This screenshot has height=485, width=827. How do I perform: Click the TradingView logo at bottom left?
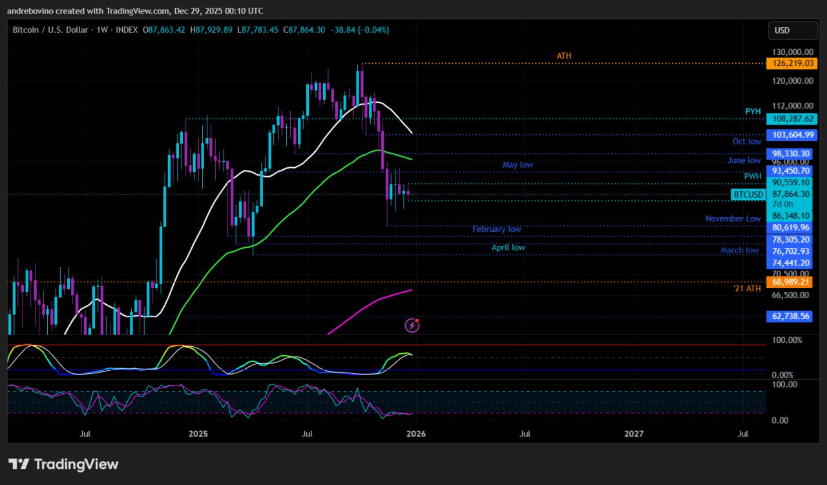click(x=63, y=464)
